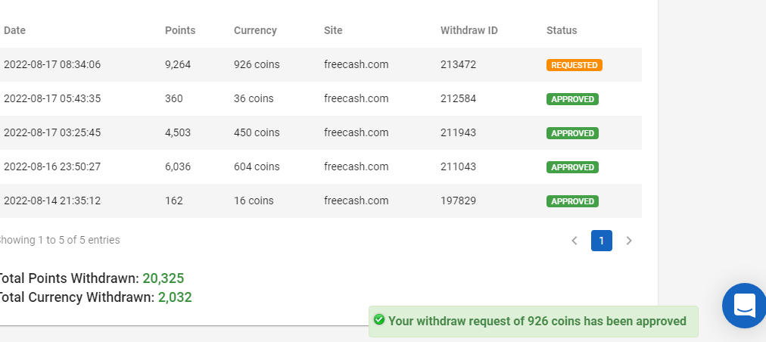Open the live chat widget
This screenshot has height=342, width=766.
coord(745,305)
